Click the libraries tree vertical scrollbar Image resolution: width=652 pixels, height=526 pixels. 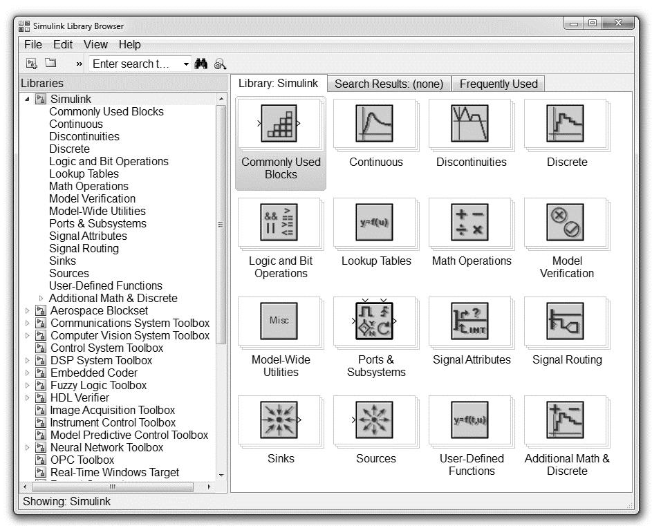[221, 225]
